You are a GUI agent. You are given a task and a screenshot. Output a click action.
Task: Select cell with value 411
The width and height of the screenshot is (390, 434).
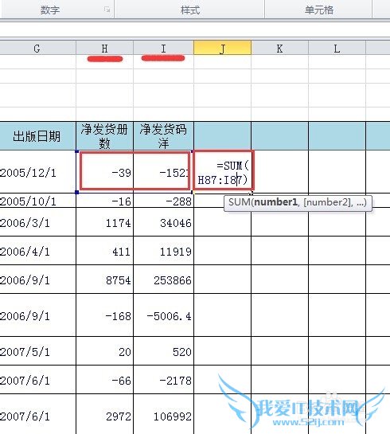pyautogui.click(x=105, y=251)
